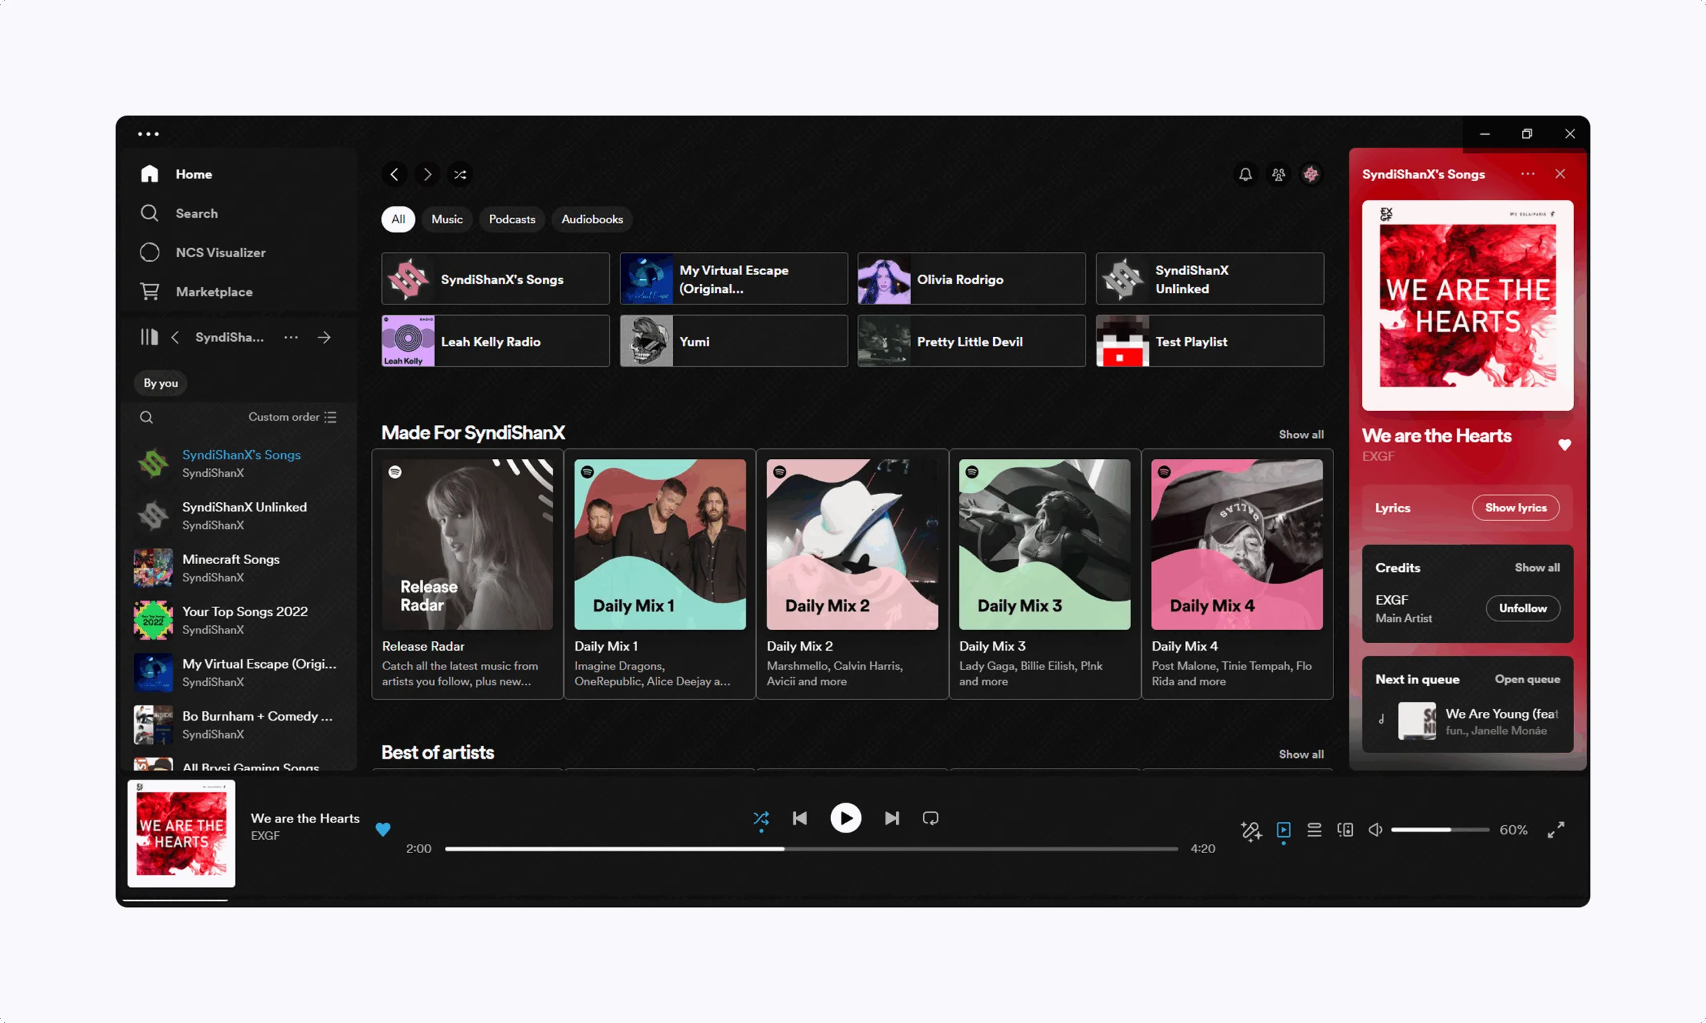The width and height of the screenshot is (1706, 1023).
Task: Open Leah Kelly Radio tile
Action: [495, 340]
